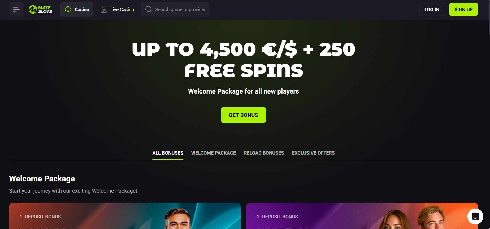Screen dimensions: 490x229
Task: Click the spade Casino icon
Action: point(68,10)
